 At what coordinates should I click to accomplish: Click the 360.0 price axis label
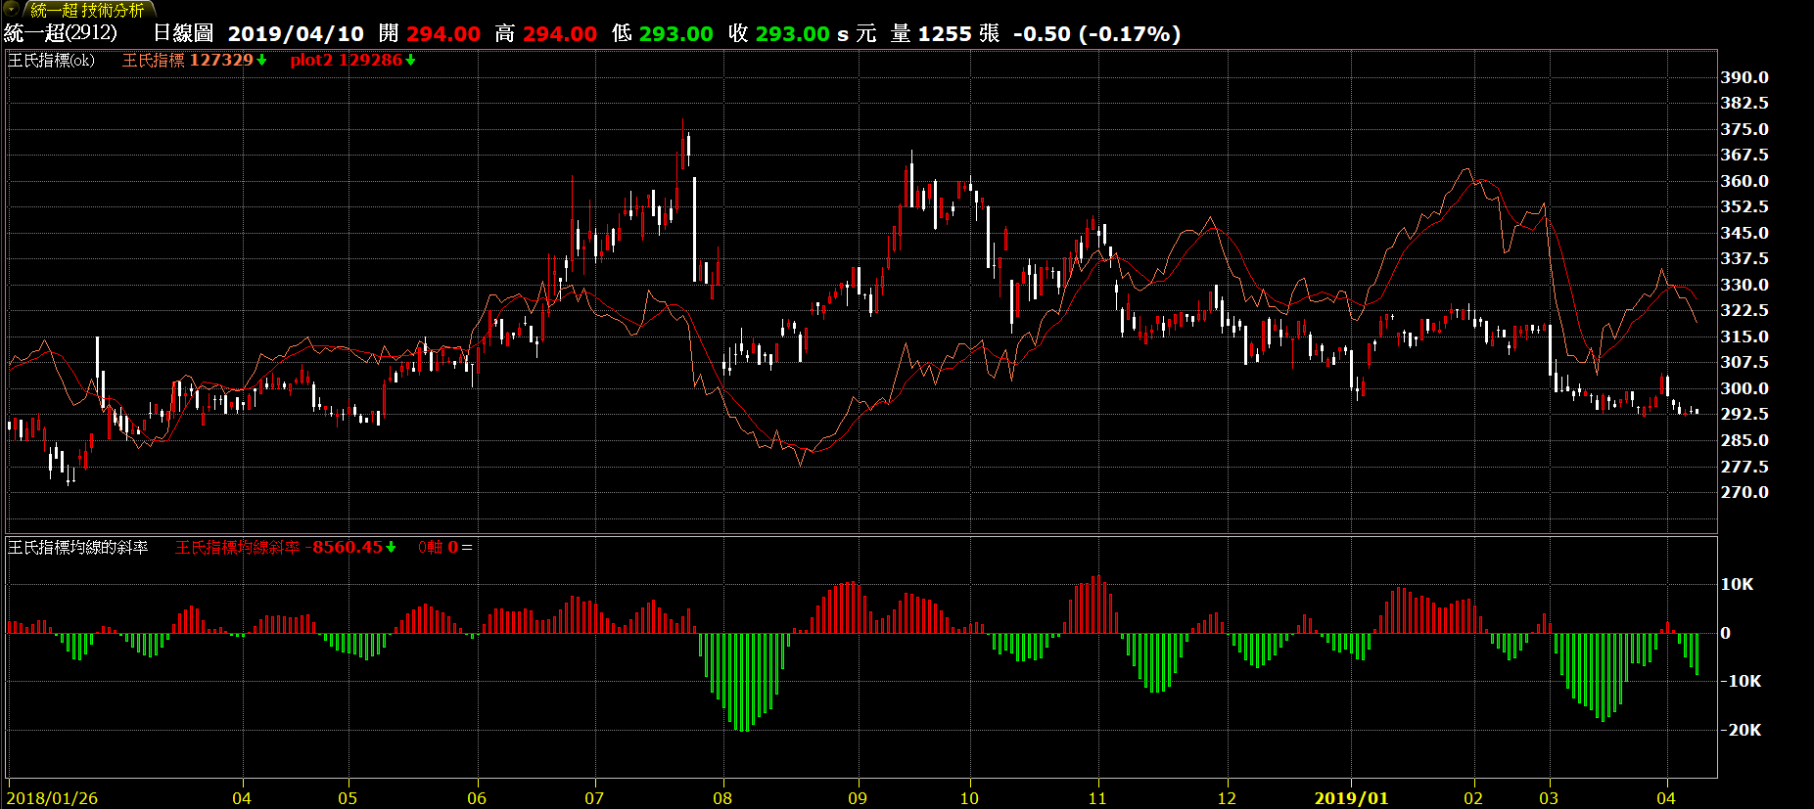pos(1744,181)
